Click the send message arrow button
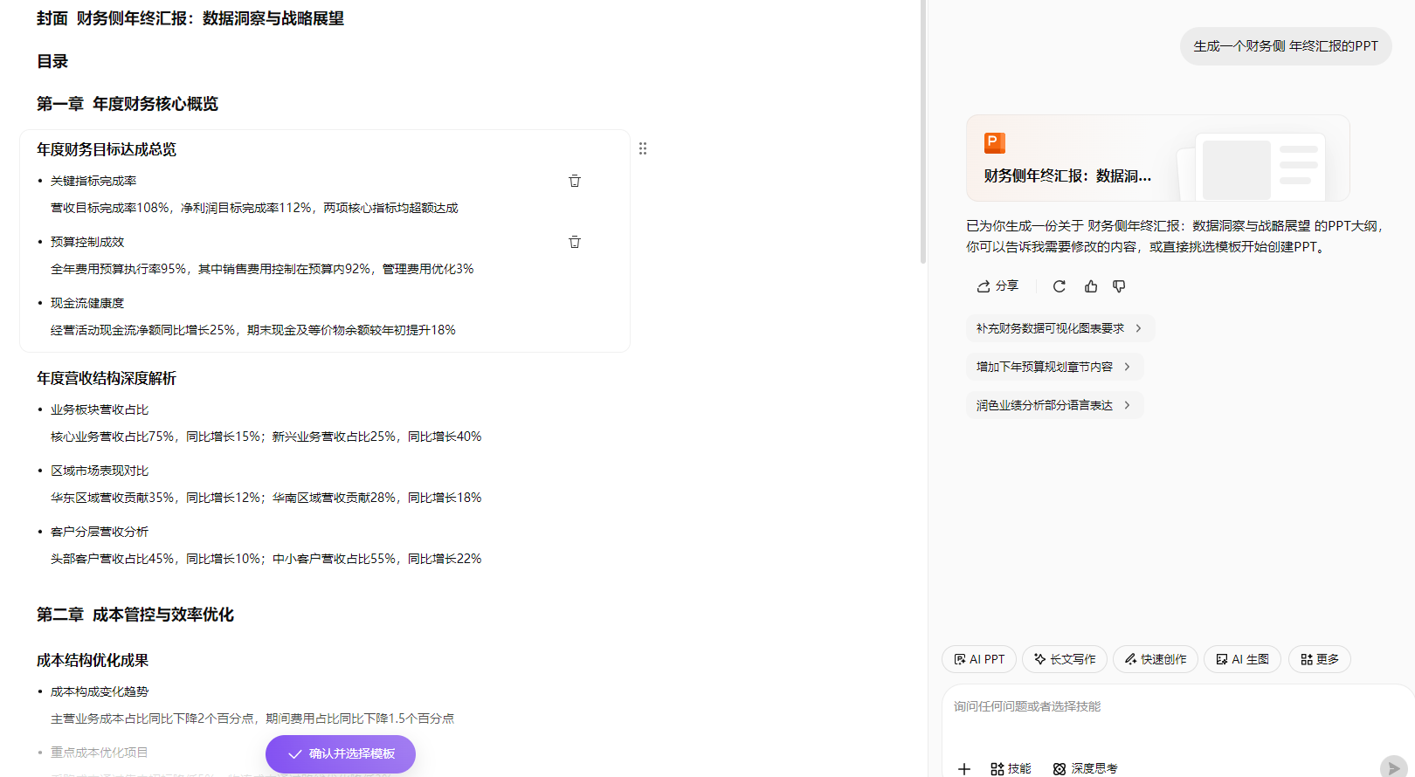The width and height of the screenshot is (1415, 777). [1393, 767]
